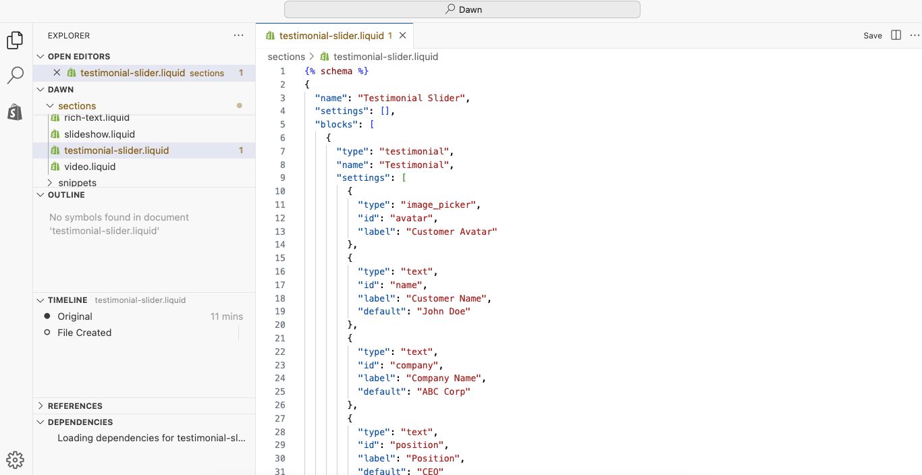Click the "Customer Name" label value
Image resolution: width=922 pixels, height=475 pixels.
click(x=446, y=298)
